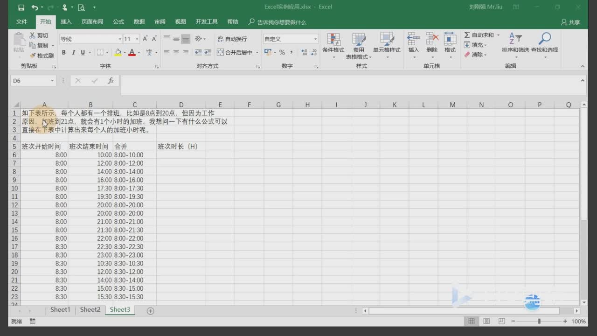Toggle bottom vertical alignment

[186, 39]
